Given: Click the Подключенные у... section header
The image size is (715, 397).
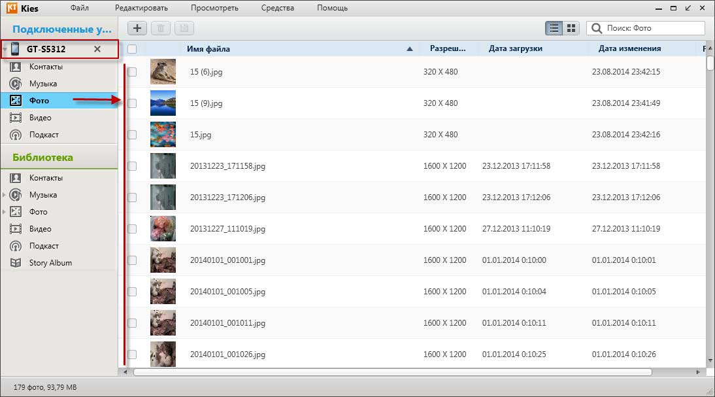Looking at the screenshot, I should [x=62, y=29].
